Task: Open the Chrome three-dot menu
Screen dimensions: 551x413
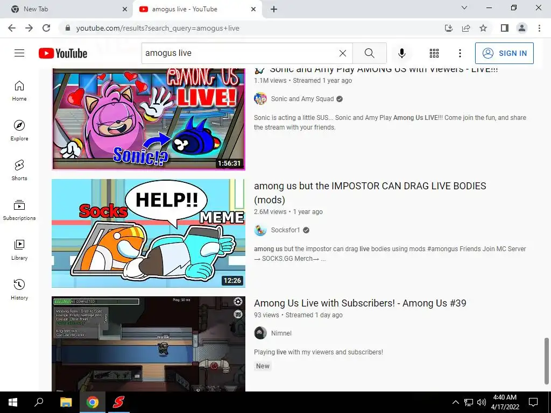Action: [x=539, y=28]
